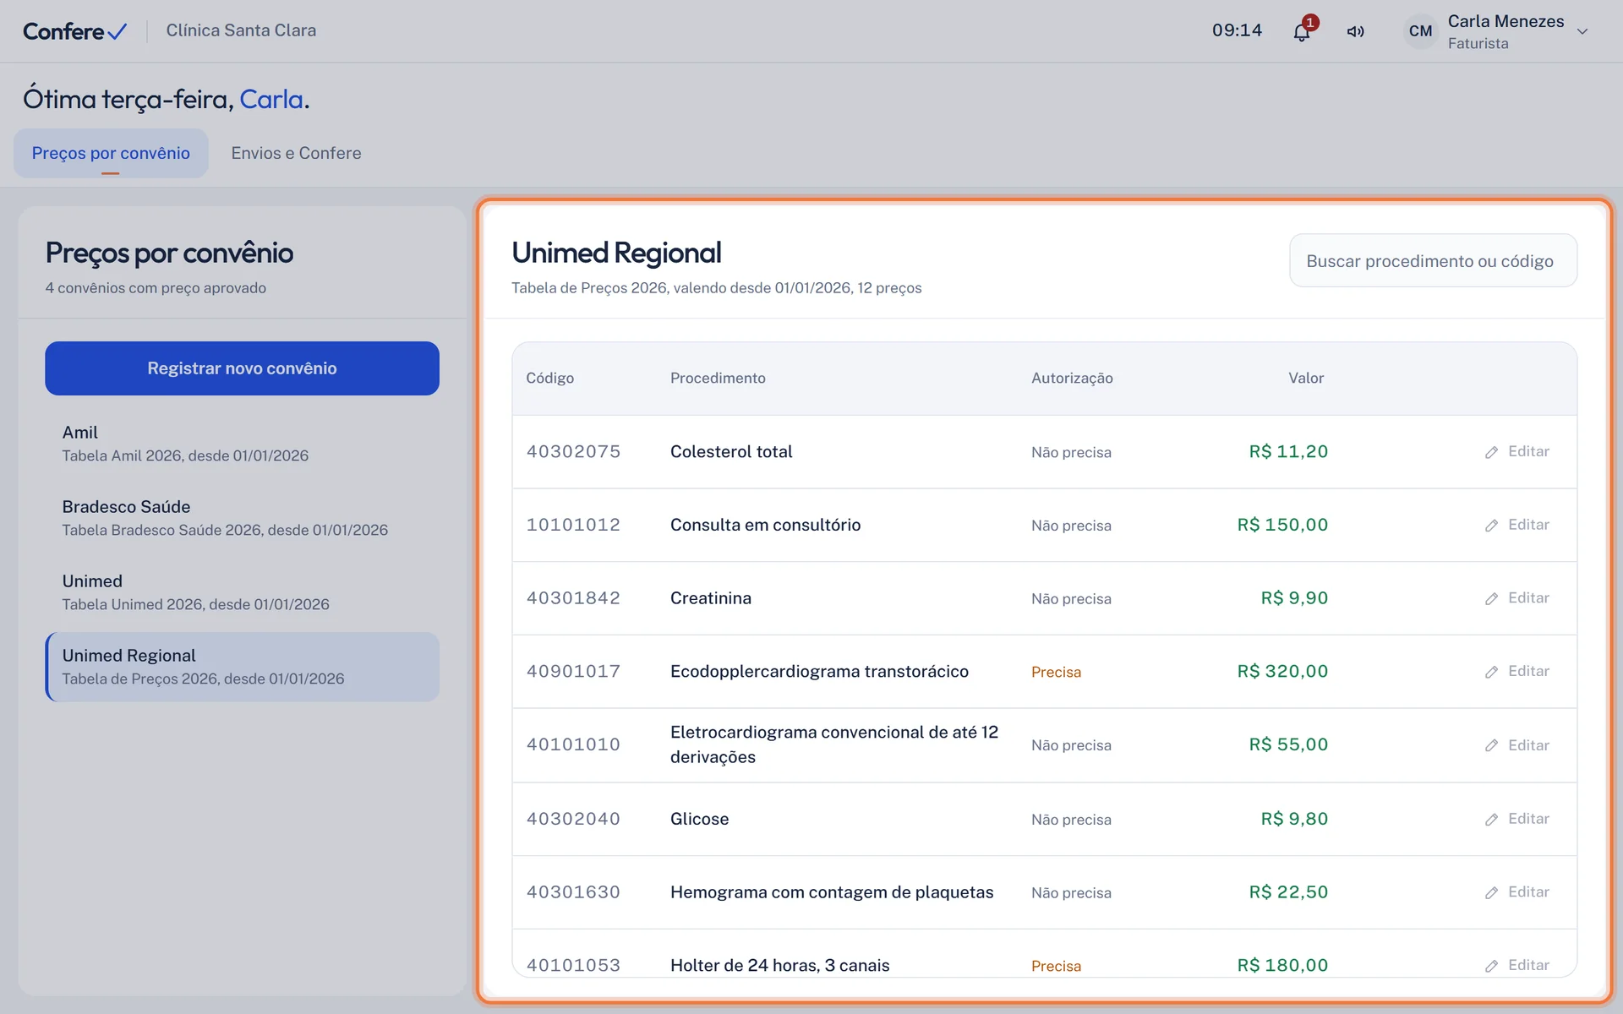Click the pencil icon for Hemograma

pyautogui.click(x=1492, y=893)
